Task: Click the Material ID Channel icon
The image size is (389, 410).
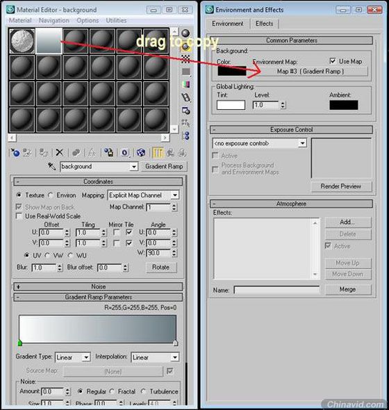Action: pos(125,152)
